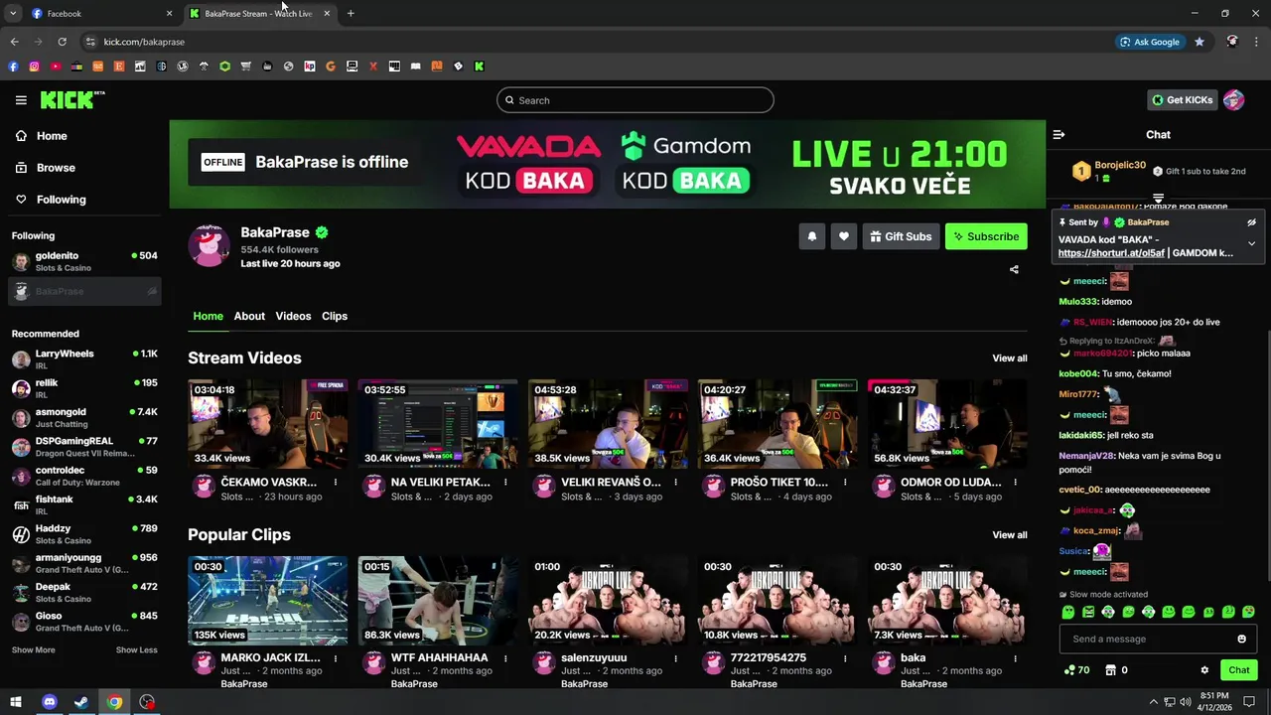Open options for salenzuyuuu clip
This screenshot has height=715, width=1271.
675,657
